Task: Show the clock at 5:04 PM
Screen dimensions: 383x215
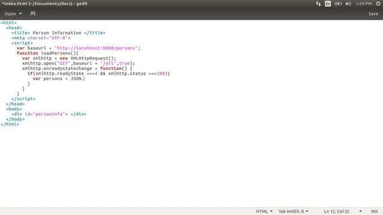Action: click(364, 4)
